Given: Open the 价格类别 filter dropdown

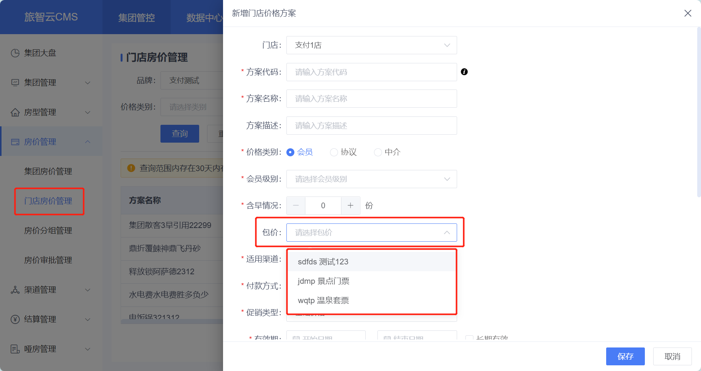Looking at the screenshot, I should click(192, 107).
